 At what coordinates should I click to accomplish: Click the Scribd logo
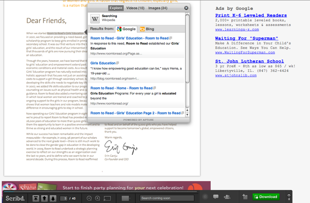pyautogui.click(x=15, y=198)
